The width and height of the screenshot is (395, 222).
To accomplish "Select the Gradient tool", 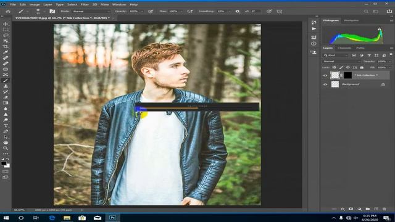I will tap(6, 103).
